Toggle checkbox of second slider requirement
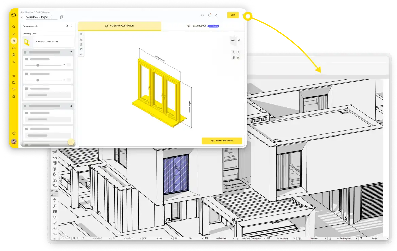 tap(26, 74)
